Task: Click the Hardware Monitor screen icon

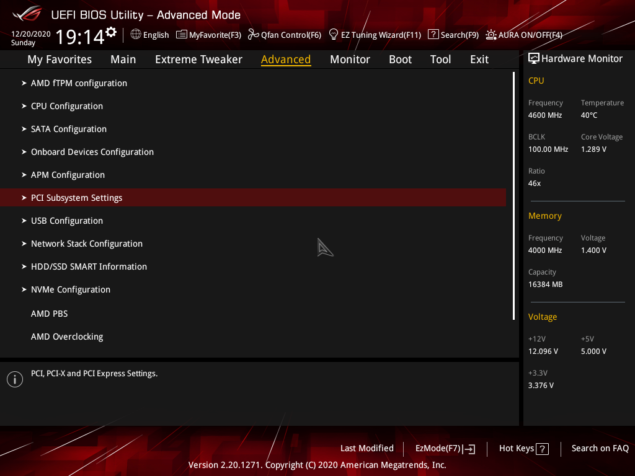Action: point(534,58)
